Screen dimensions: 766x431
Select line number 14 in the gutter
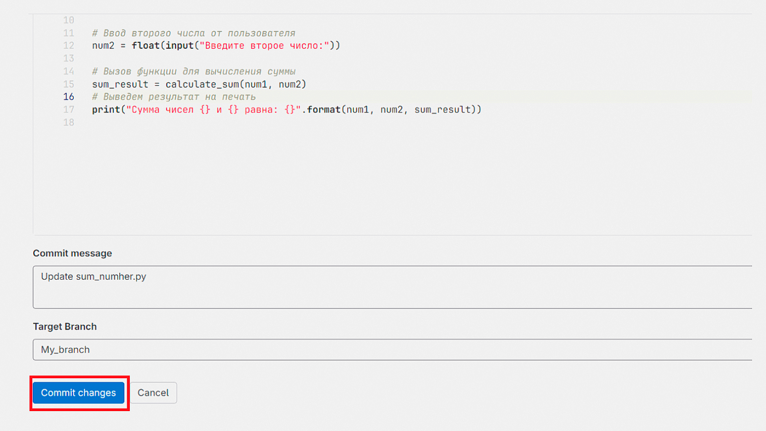click(x=69, y=71)
